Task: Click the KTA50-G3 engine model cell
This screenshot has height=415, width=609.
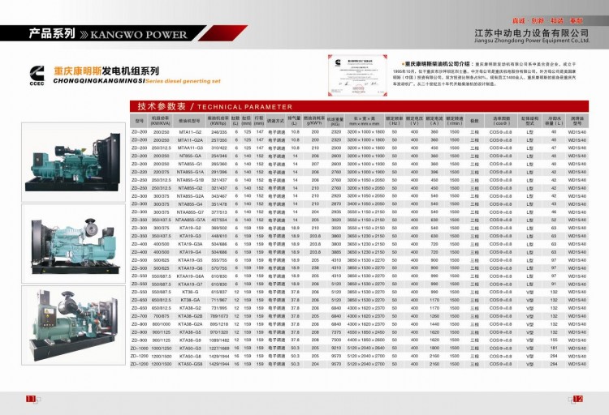Action: [x=190, y=349]
